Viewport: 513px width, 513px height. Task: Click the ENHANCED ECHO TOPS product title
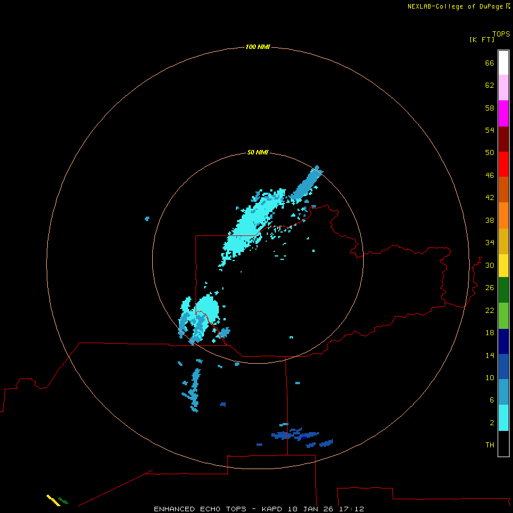click(200, 509)
